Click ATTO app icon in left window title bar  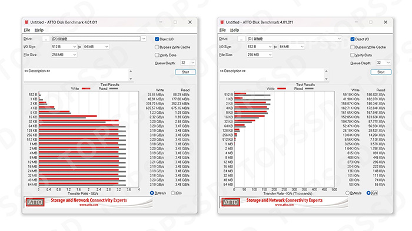[26, 22]
